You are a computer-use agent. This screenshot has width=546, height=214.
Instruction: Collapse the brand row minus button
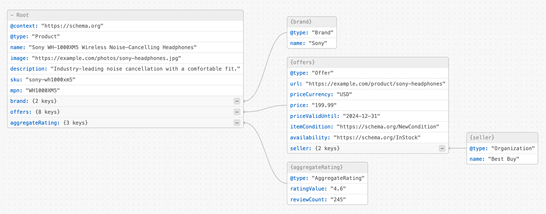237,101
